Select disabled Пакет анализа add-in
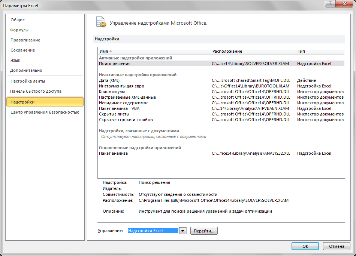 [x=221, y=153]
